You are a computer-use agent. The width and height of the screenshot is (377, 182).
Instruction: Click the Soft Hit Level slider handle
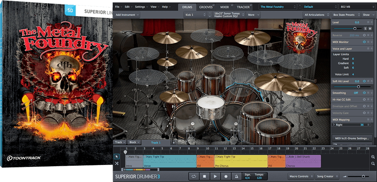[358, 86]
